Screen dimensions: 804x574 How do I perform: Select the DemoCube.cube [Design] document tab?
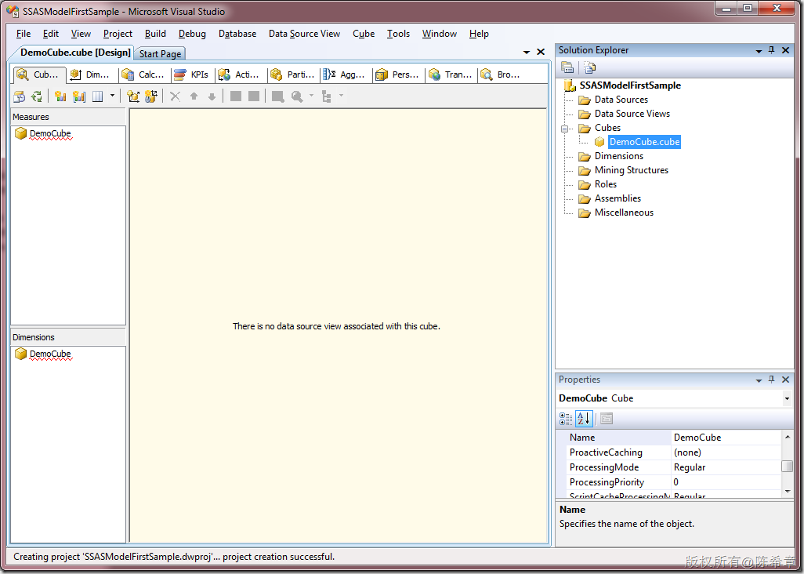point(75,53)
